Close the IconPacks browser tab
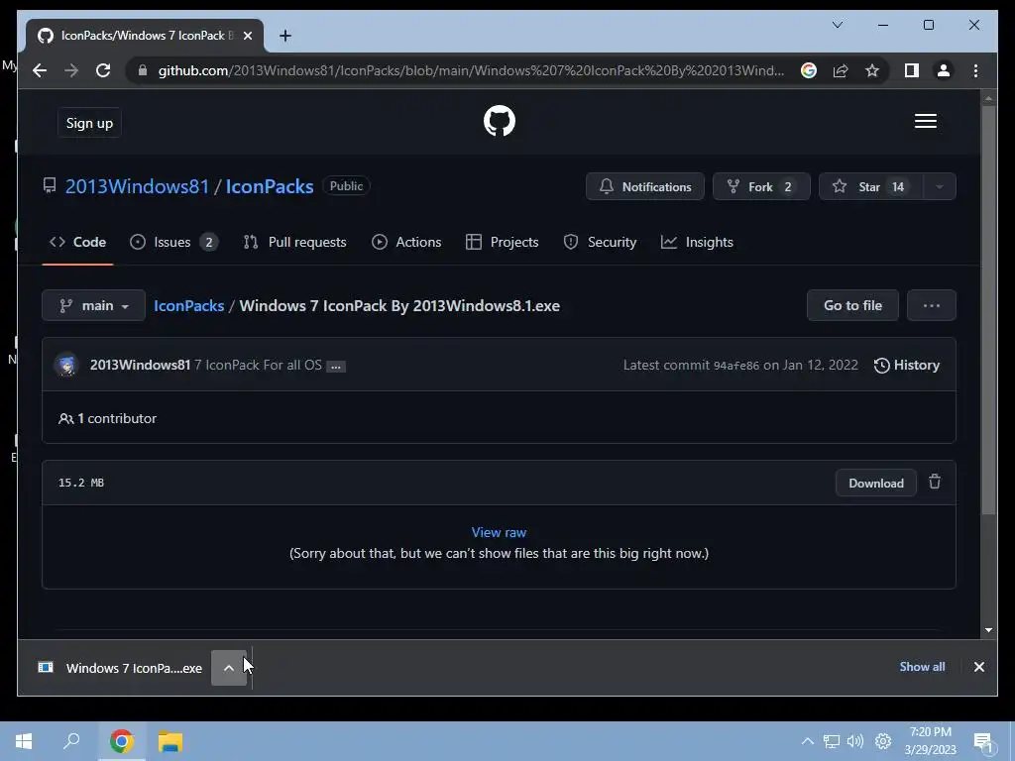1015x761 pixels. 247,36
